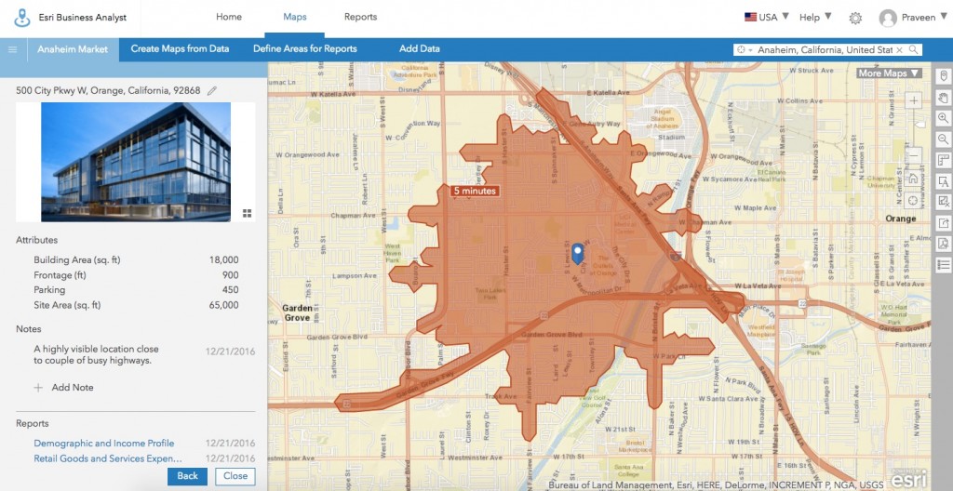Click the 5 minutes drive-time label
Screen dimensions: 953x491
tap(475, 191)
